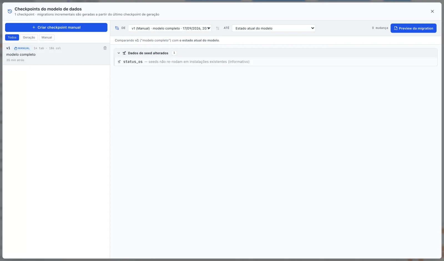
Task: Open the DE checkpoint dropdown
Action: pos(170,28)
